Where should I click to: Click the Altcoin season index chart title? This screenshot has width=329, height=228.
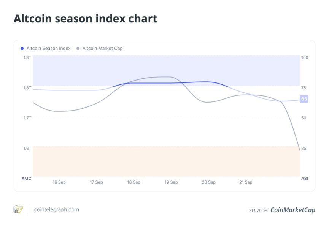coord(85,19)
